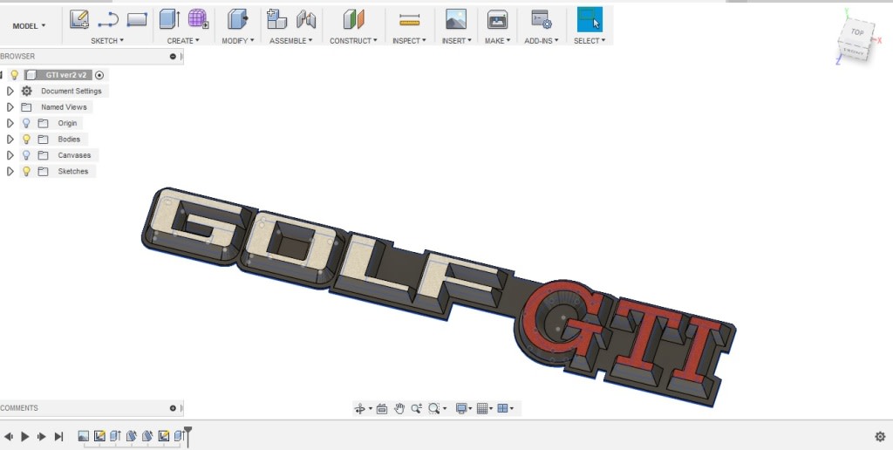The width and height of the screenshot is (893, 450).
Task: Click the Look At navigation icon
Action: coord(382,408)
